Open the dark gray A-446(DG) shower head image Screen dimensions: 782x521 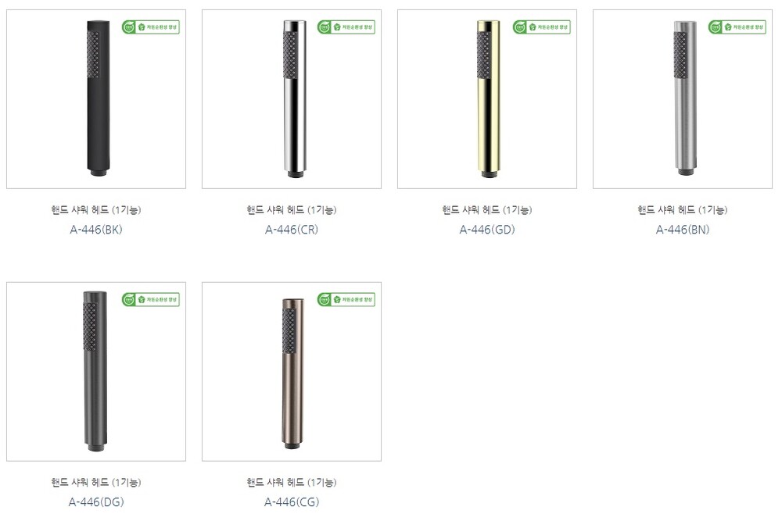pos(95,372)
